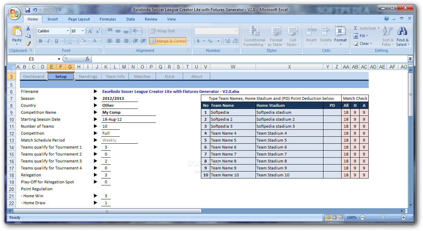423x231 pixels.
Task: Click cell with team name Softpedia 2
Action: click(x=232, y=119)
